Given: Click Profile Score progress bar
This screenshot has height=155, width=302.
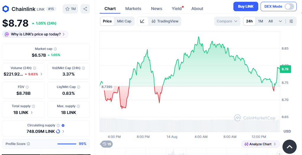Looking at the screenshot, I should click(67, 144).
